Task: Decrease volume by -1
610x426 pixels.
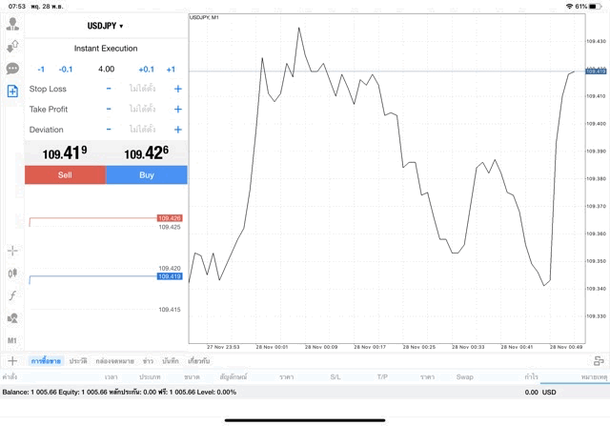Action: point(41,69)
